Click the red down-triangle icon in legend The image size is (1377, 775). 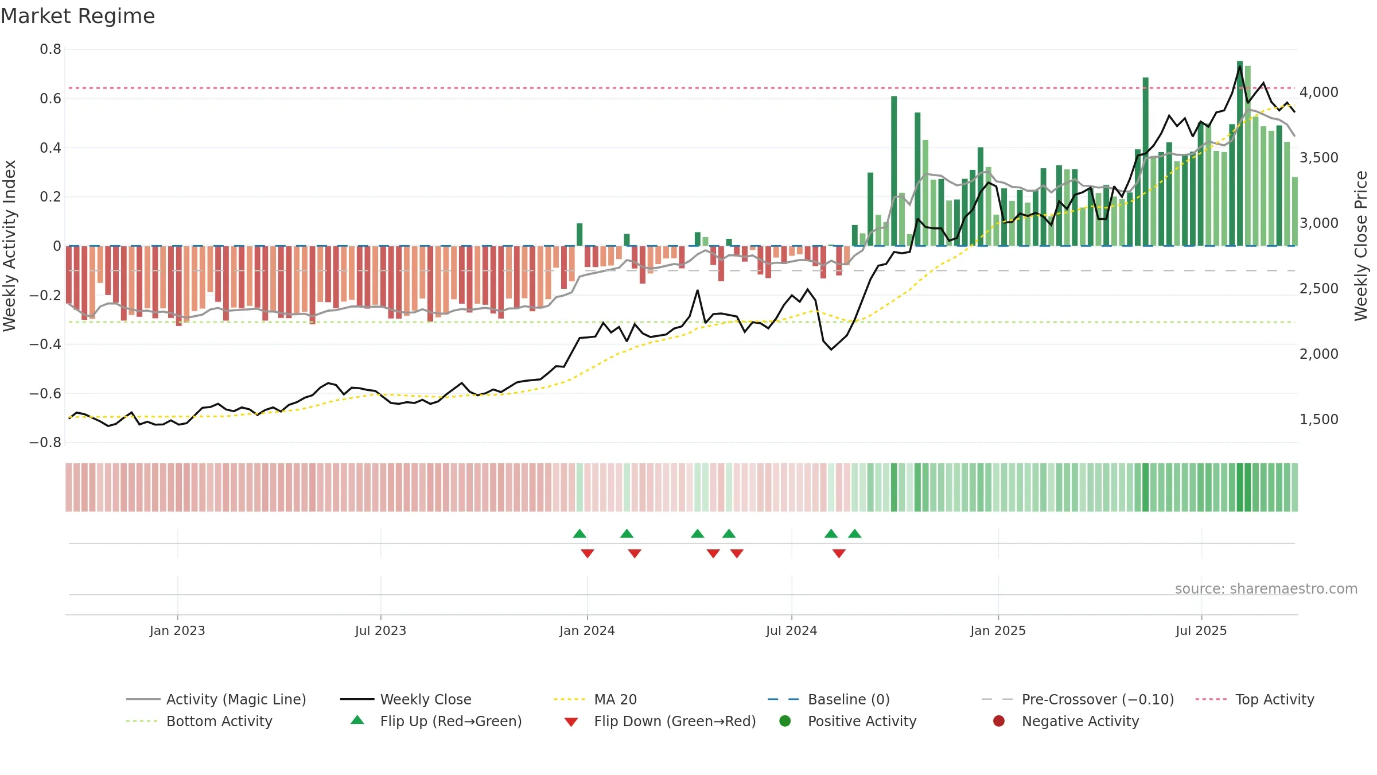pos(571,722)
